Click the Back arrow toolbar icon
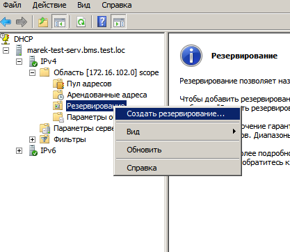The image size is (290, 252). (6, 22)
